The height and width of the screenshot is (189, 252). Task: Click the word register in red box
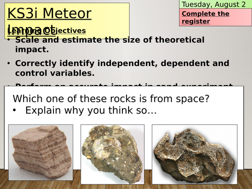[x=196, y=21]
